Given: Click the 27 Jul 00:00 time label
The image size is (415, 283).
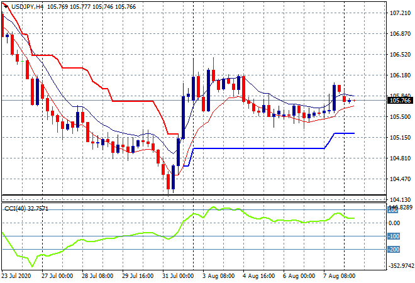Looking at the screenshot, I should point(57,276).
